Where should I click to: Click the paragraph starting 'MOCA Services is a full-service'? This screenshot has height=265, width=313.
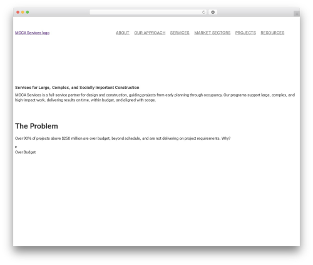click(x=155, y=98)
